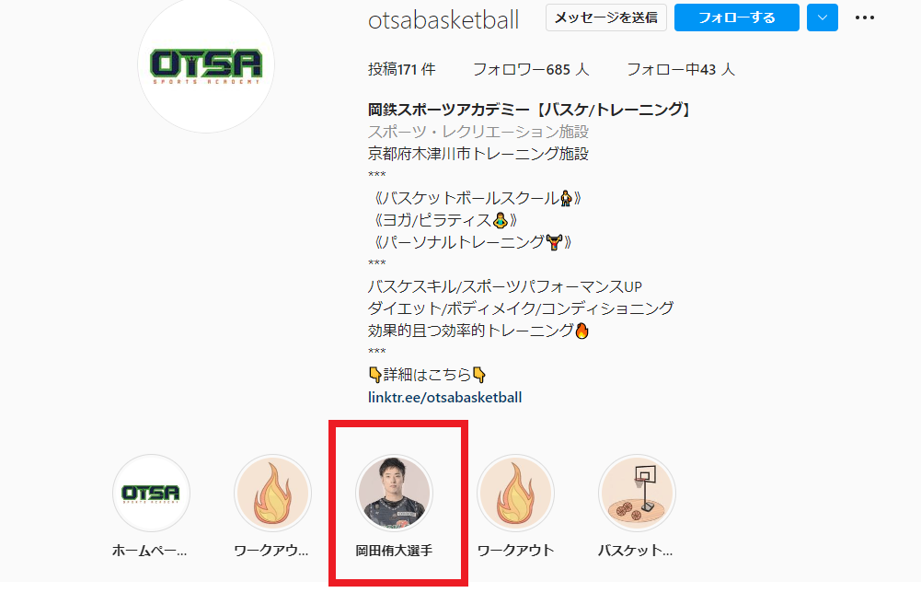Click the メッセージを送信 message button
Image resolution: width=921 pixels, height=616 pixels.
tap(606, 17)
